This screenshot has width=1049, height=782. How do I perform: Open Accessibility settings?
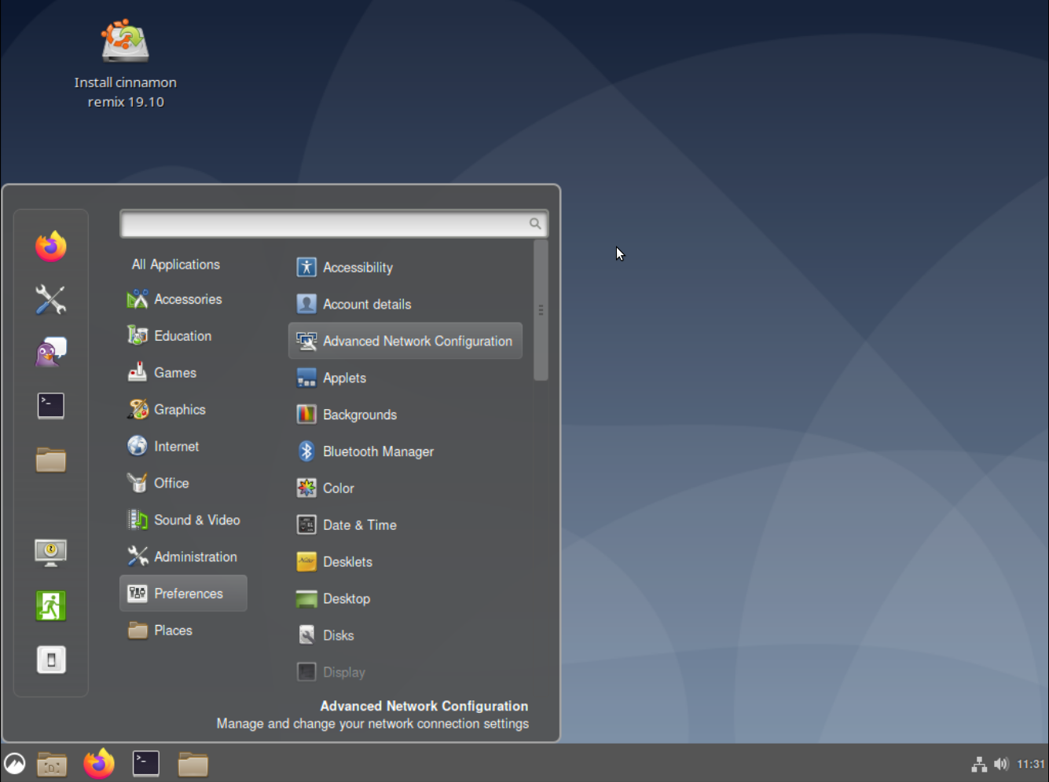(405, 268)
